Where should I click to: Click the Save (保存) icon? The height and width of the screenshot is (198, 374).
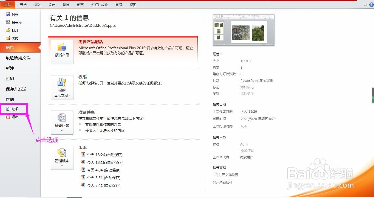point(8,14)
